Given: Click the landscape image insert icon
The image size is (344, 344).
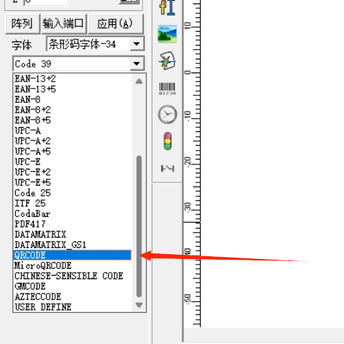Looking at the screenshot, I should pyautogui.click(x=168, y=34).
